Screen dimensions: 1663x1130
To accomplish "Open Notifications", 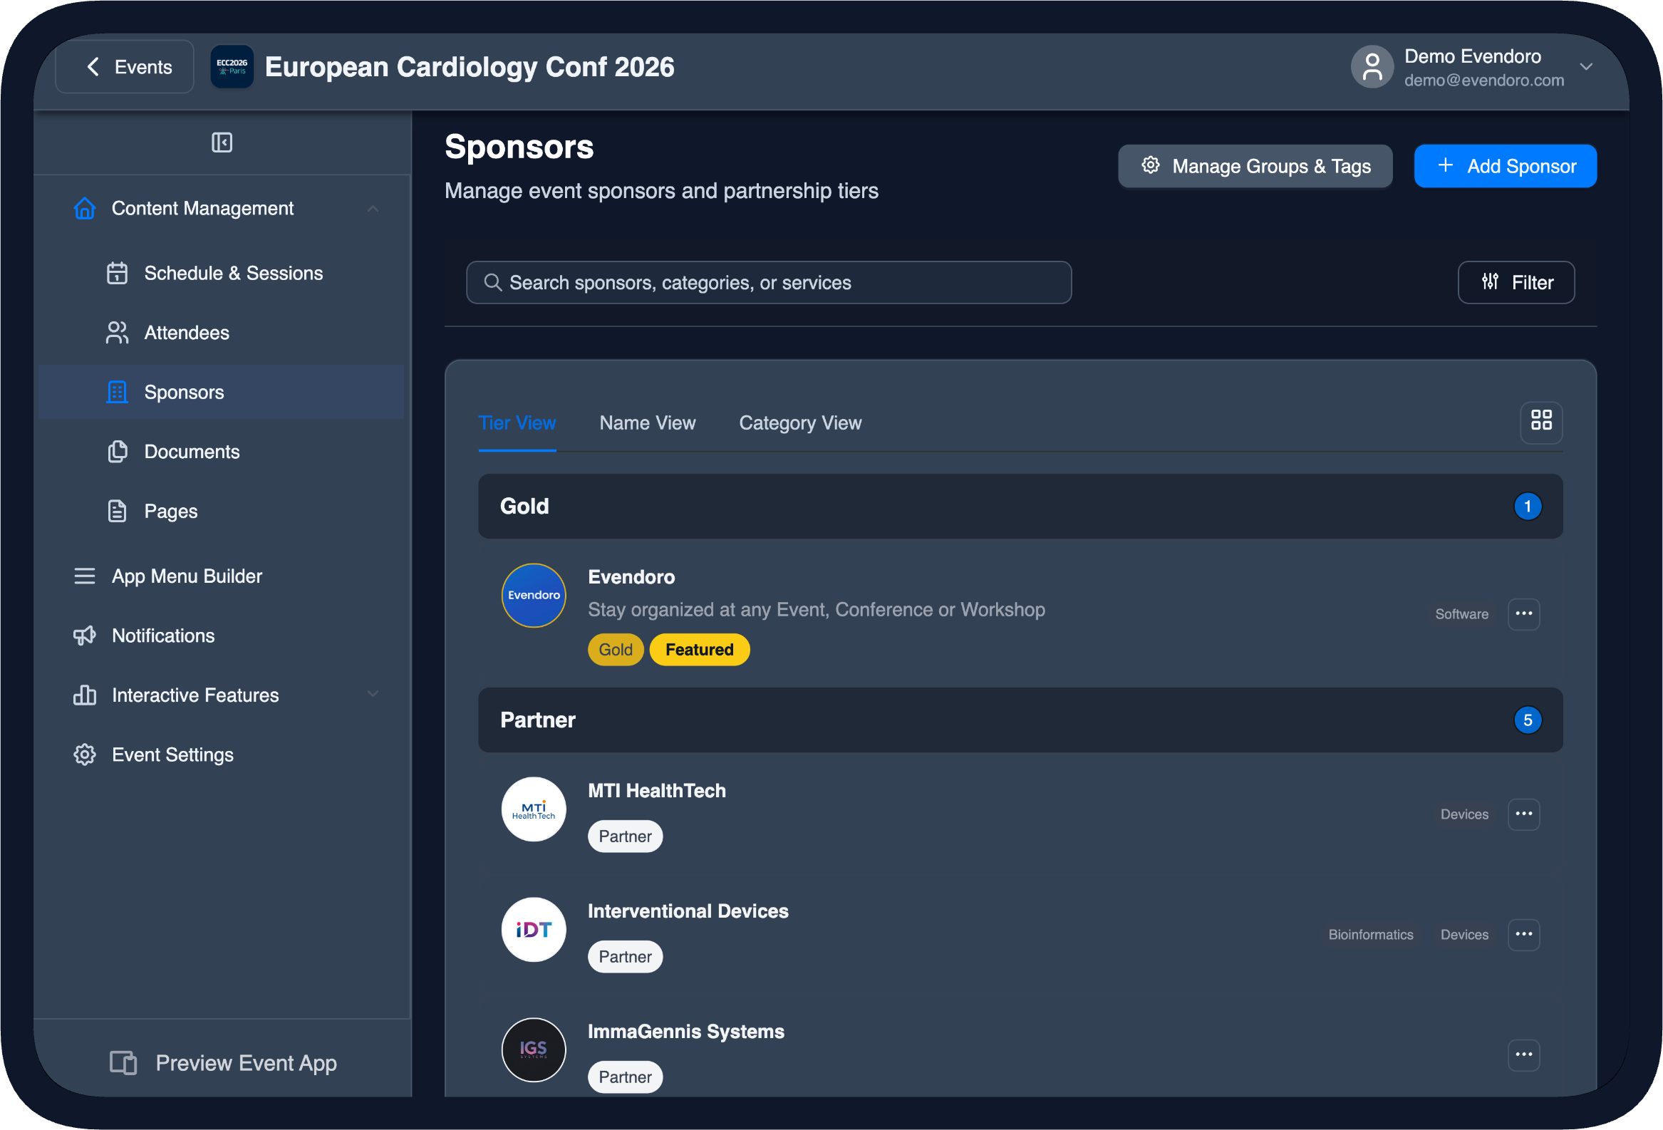I will pyautogui.click(x=222, y=636).
